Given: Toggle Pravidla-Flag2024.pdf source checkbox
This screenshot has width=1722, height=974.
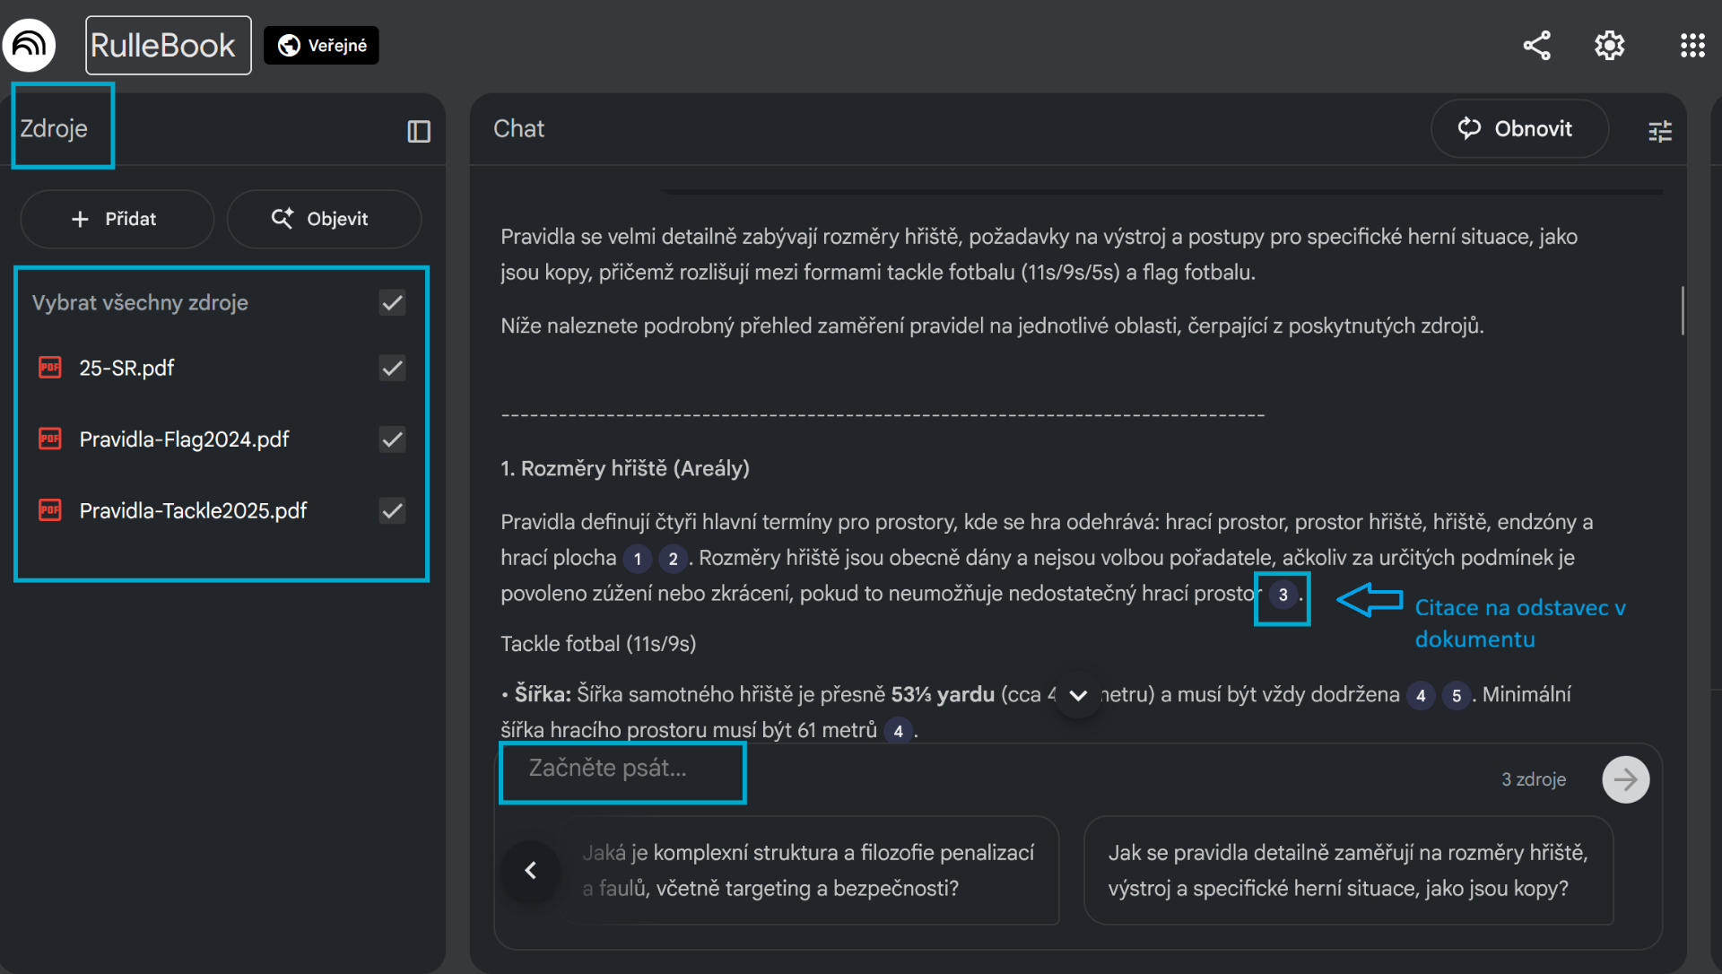Looking at the screenshot, I should [392, 439].
